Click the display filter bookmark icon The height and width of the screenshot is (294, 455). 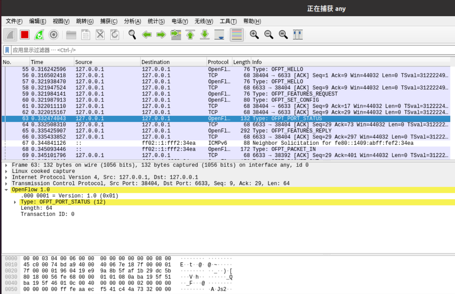[x=7, y=50]
